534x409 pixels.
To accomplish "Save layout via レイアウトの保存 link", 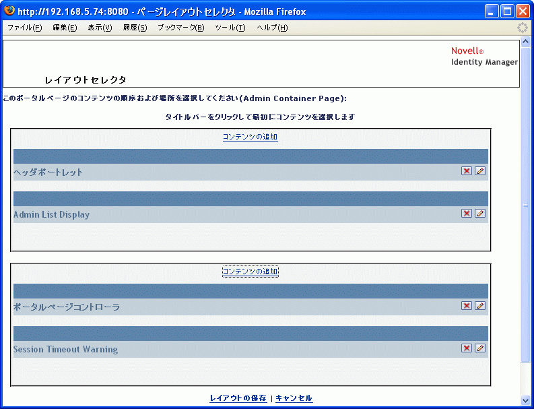I will coord(238,398).
